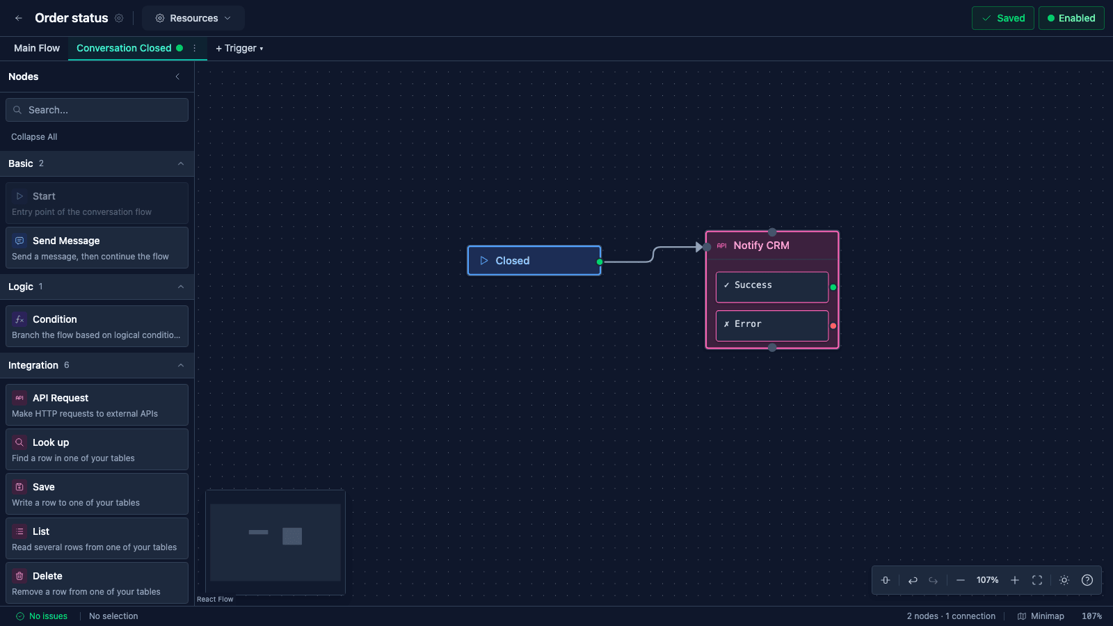
Task: Click the Saved button
Action: [x=1003, y=18]
